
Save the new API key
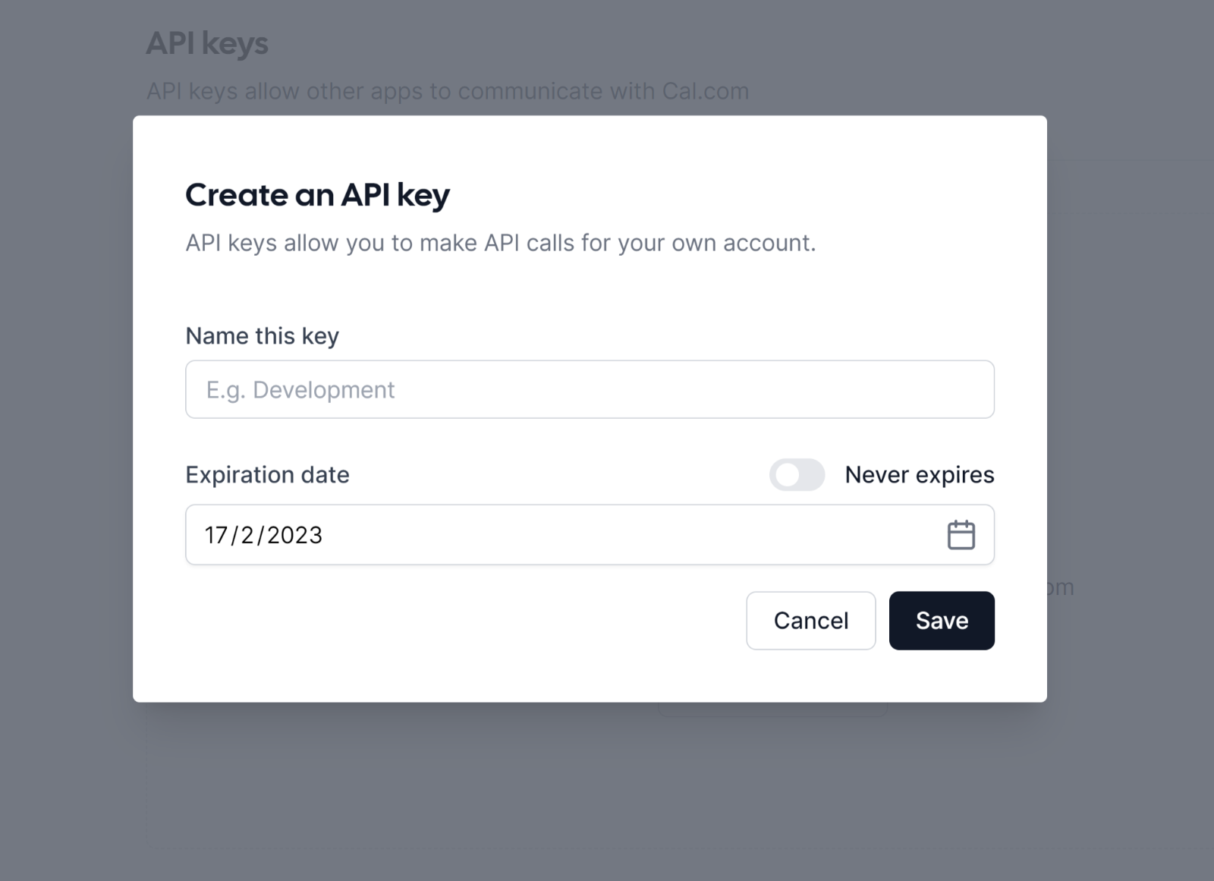pos(942,621)
